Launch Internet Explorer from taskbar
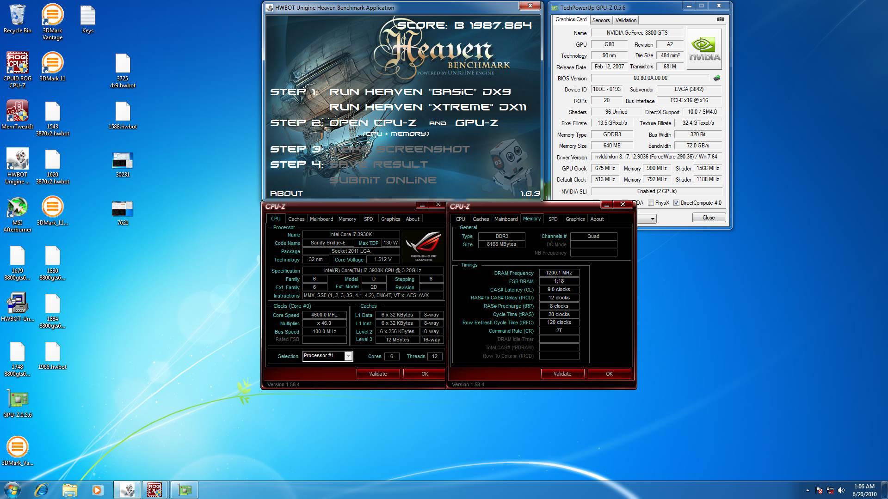 pos(42,490)
